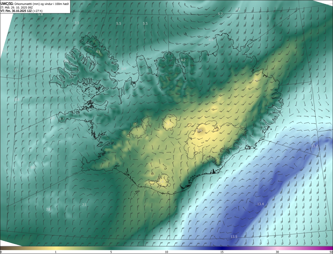Click the colorbar tick label 10
Viewport: 333px width, 254px height.
click(x=166, y=252)
